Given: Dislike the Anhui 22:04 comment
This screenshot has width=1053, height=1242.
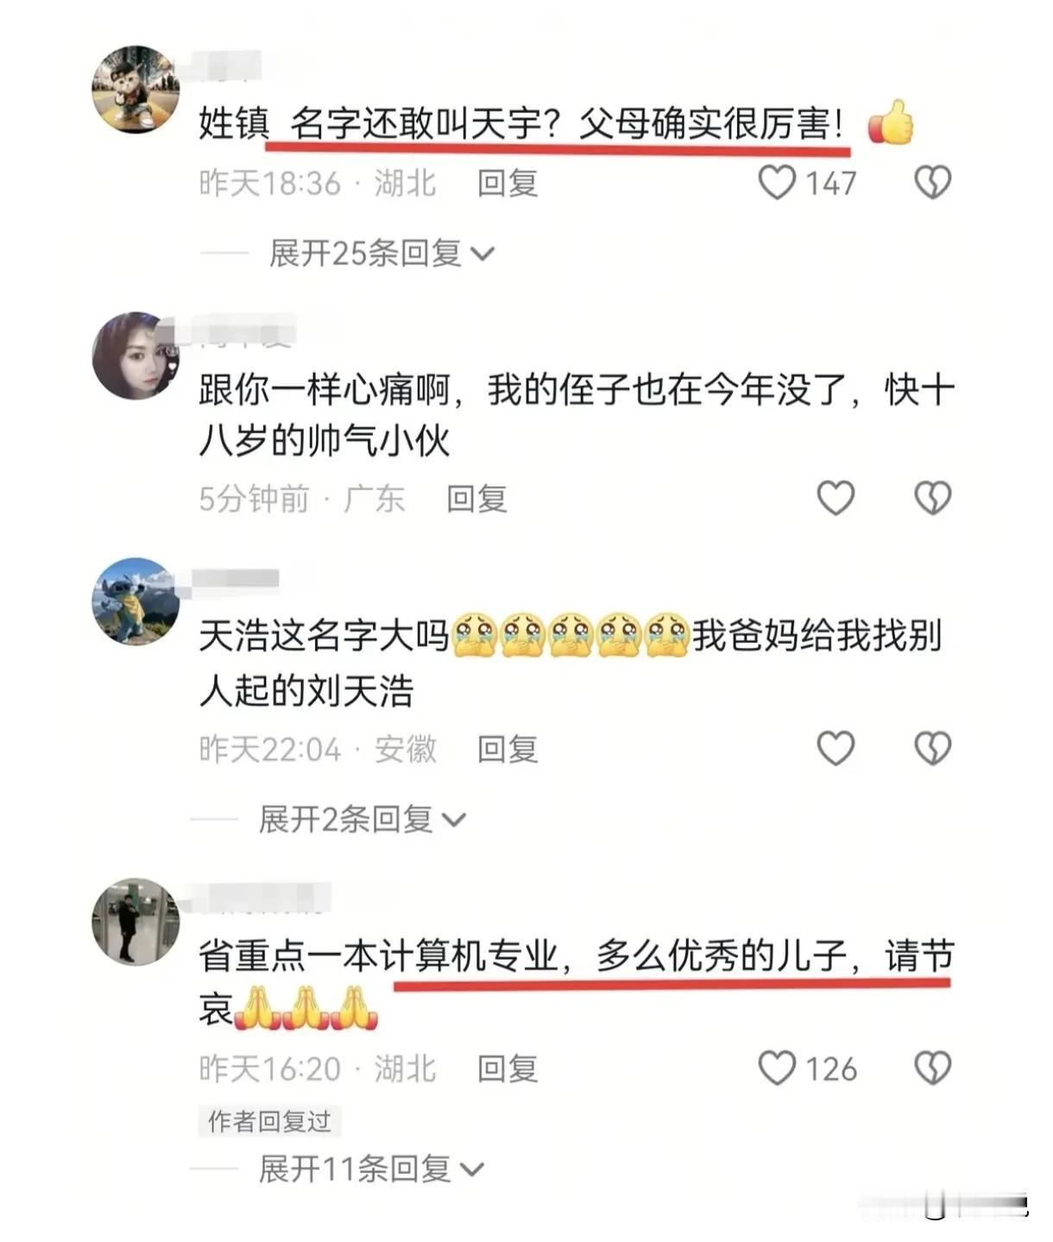Looking at the screenshot, I should (932, 748).
